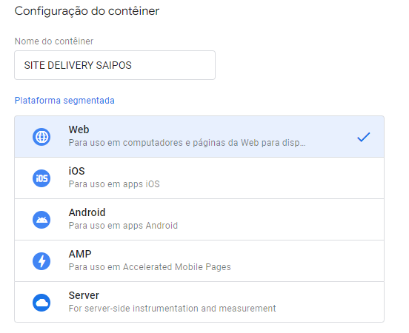Click the Configuração do contêiner heading
Screen dimensions: 409x333
[x=87, y=11]
